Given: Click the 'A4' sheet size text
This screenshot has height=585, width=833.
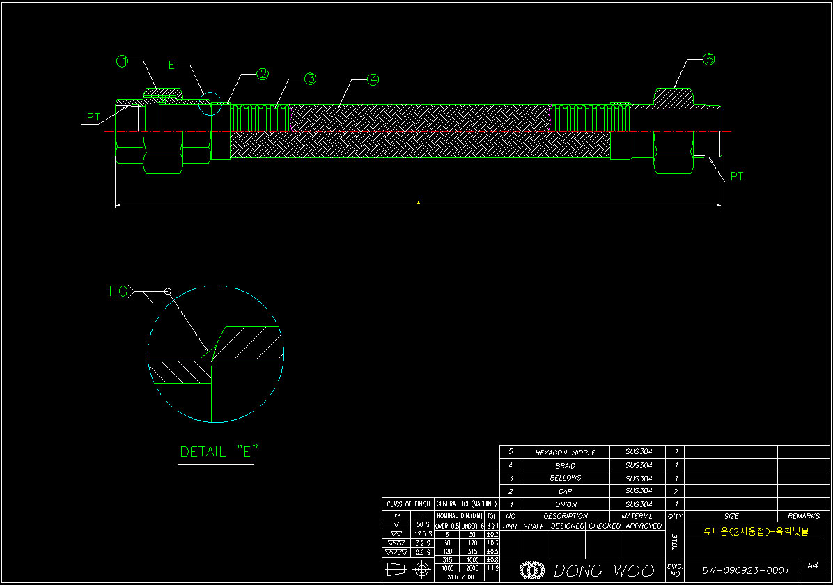Looking at the screenshot, I should (812, 565).
